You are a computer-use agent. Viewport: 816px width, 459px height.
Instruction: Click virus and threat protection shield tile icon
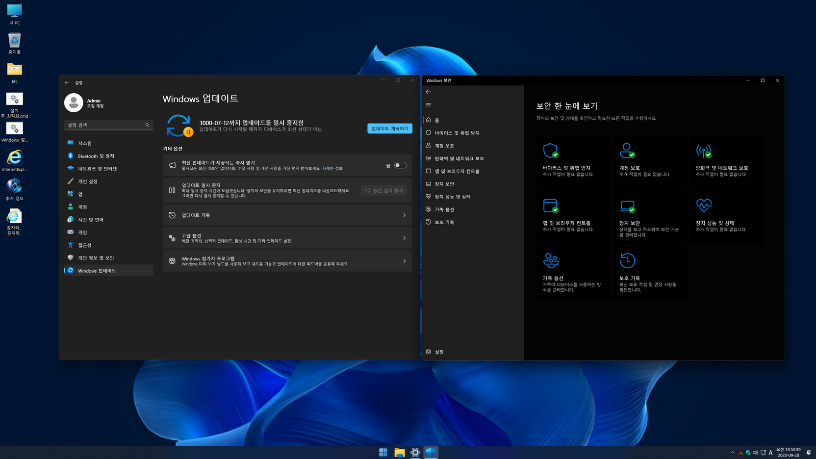[x=550, y=151]
